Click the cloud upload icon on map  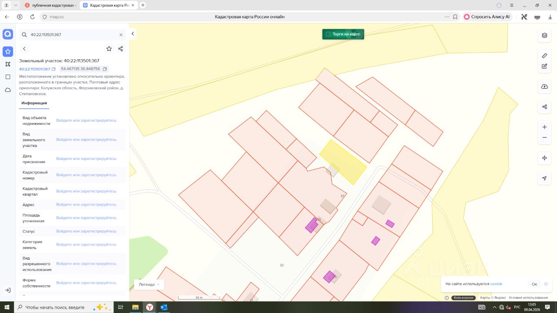coord(544,87)
